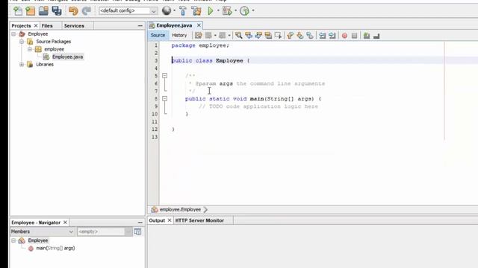
Task: Click the Redo arrow icon
Action: 87,11
